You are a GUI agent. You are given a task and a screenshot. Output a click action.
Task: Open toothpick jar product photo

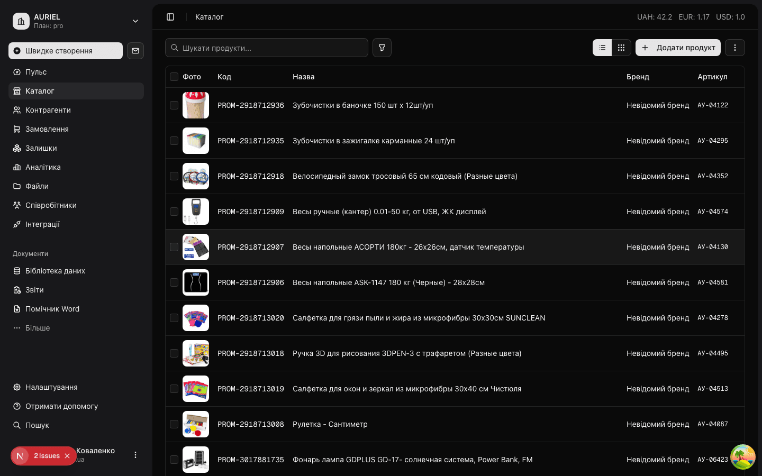tap(196, 105)
